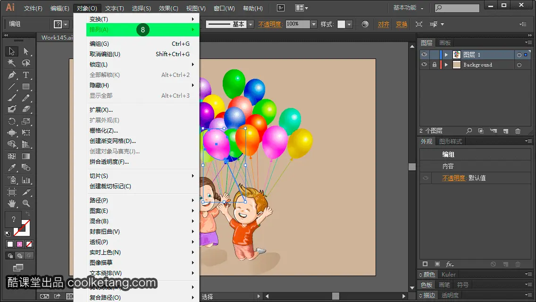The width and height of the screenshot is (536, 302).
Task: Toggle visibility of 图层 1 layer
Action: [424, 54]
